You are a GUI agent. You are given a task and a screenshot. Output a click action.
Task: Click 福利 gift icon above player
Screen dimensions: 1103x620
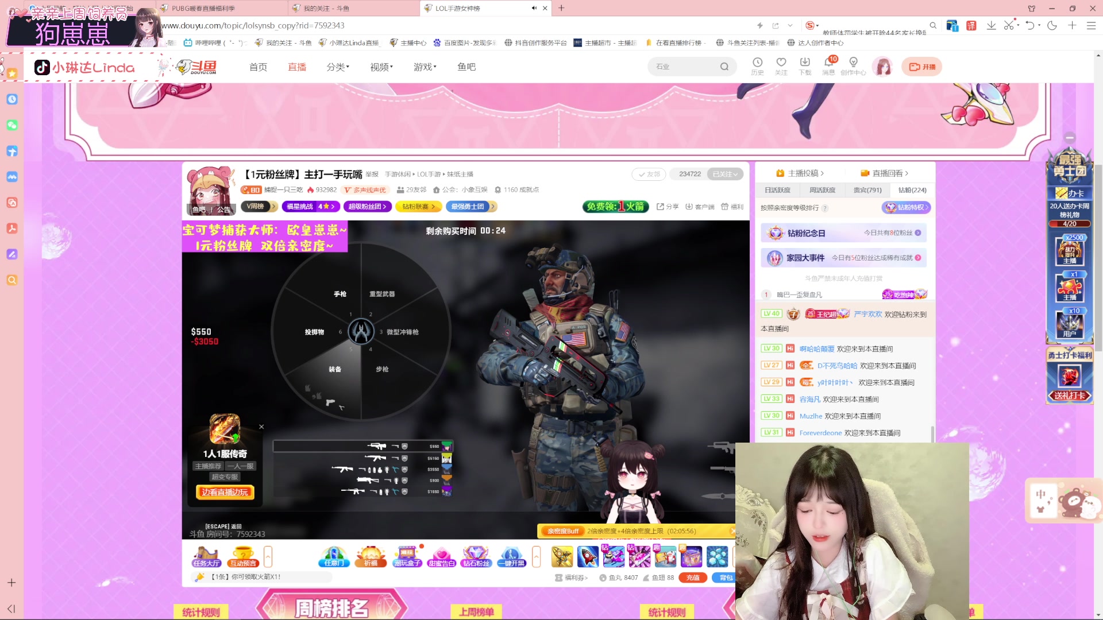point(732,207)
